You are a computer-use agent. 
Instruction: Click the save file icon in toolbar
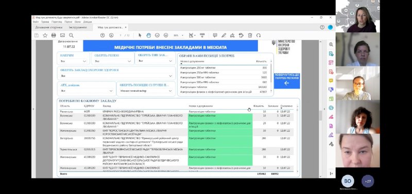[x=37, y=35]
